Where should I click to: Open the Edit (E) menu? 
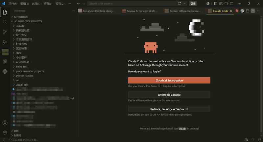point(24,4)
